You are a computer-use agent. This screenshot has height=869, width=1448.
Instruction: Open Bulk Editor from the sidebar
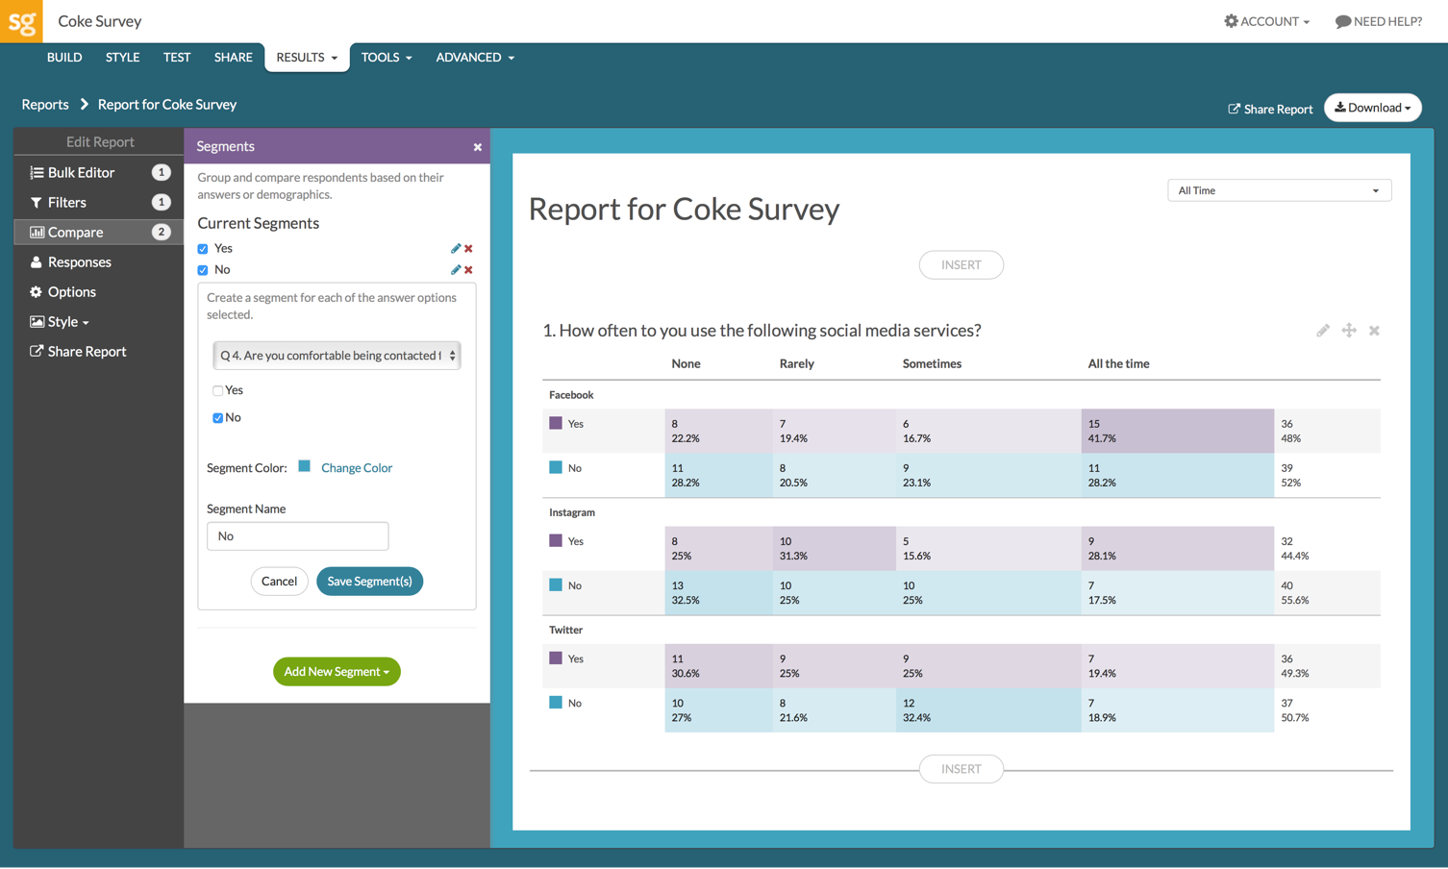[x=81, y=173]
